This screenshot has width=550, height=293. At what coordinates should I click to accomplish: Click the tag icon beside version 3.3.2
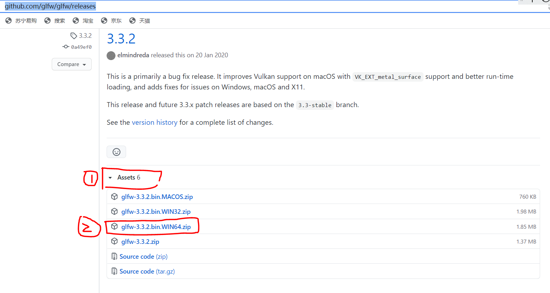click(x=74, y=35)
